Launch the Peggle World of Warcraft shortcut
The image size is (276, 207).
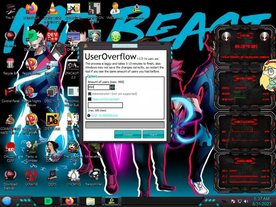point(31,124)
